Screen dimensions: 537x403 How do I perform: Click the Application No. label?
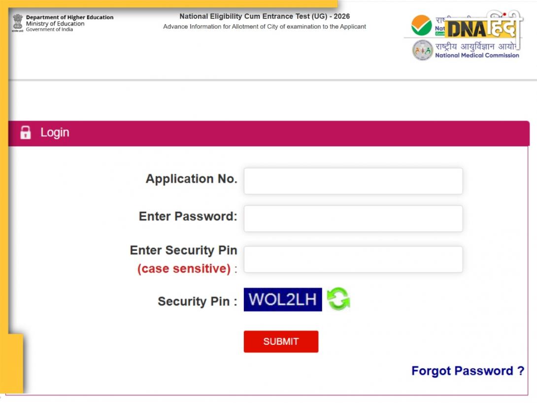click(x=191, y=179)
